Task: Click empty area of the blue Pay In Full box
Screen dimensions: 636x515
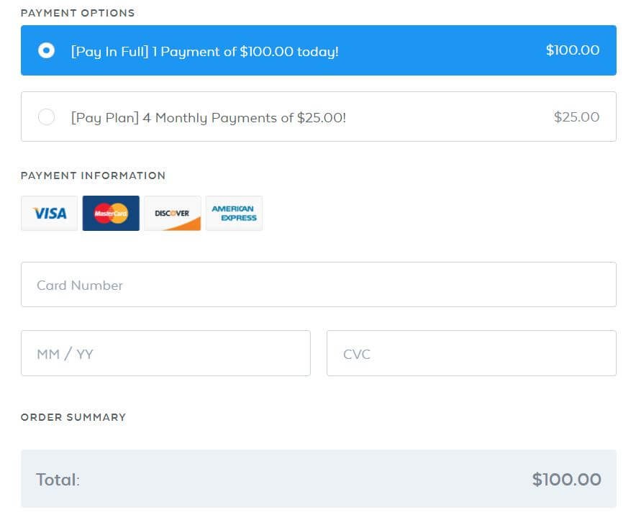Action: [442, 50]
